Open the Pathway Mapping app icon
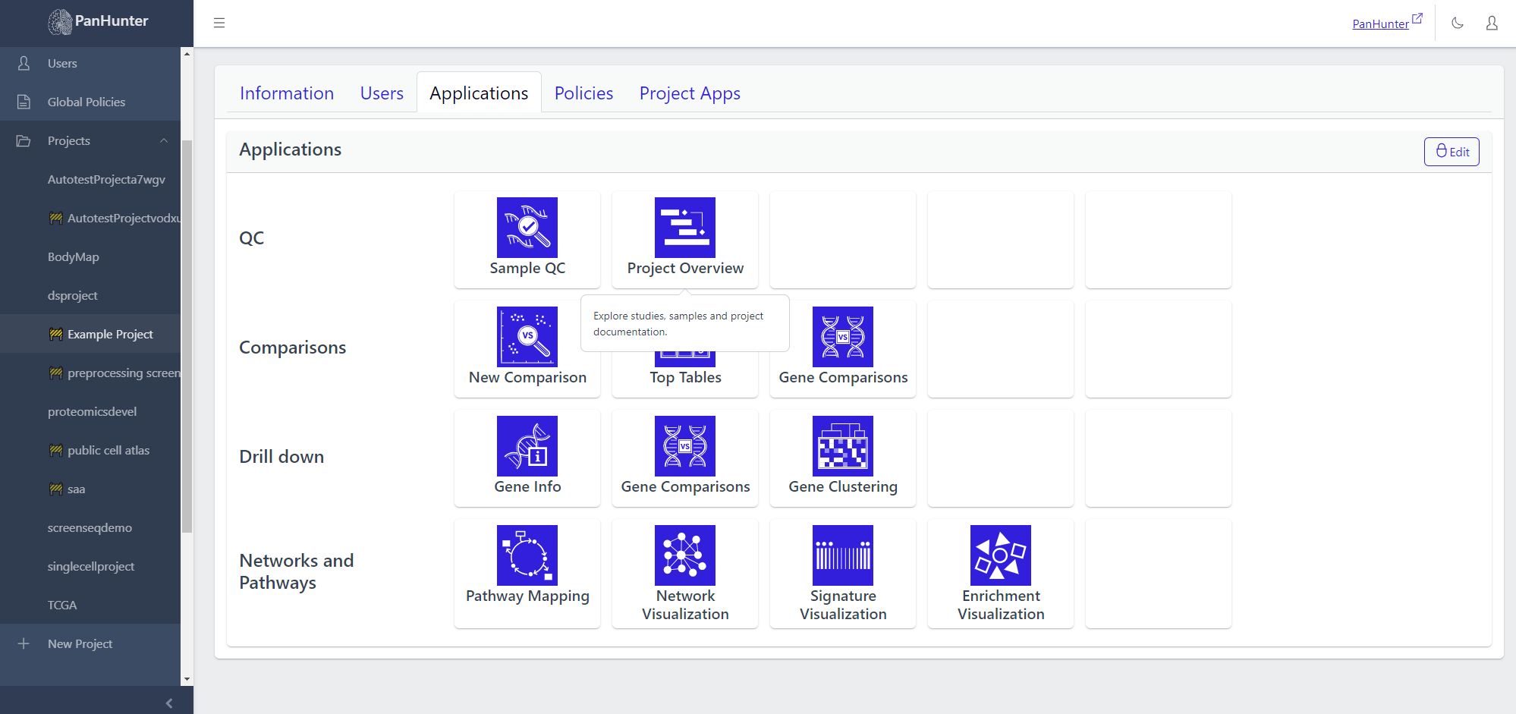The width and height of the screenshot is (1516, 714). tap(527, 555)
